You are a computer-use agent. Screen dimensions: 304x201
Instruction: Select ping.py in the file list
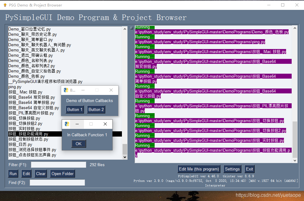[x=15, y=87]
